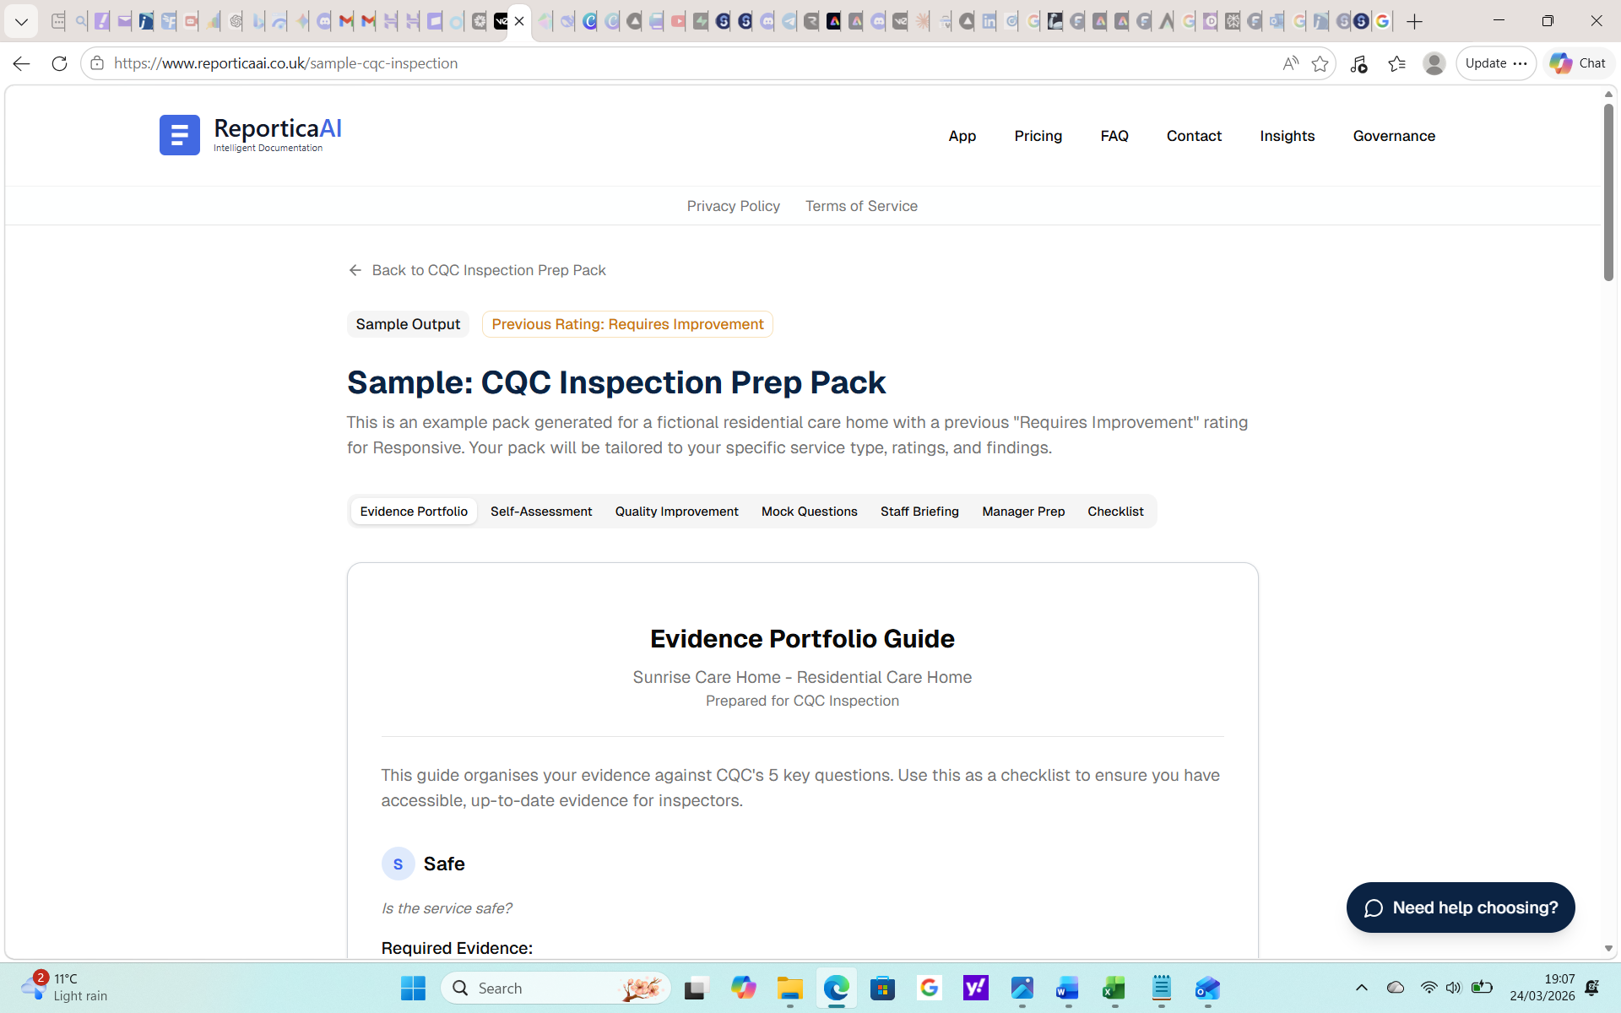Switch to Manager Prep tab
Screen dimensions: 1621x1013
(x=1023, y=512)
